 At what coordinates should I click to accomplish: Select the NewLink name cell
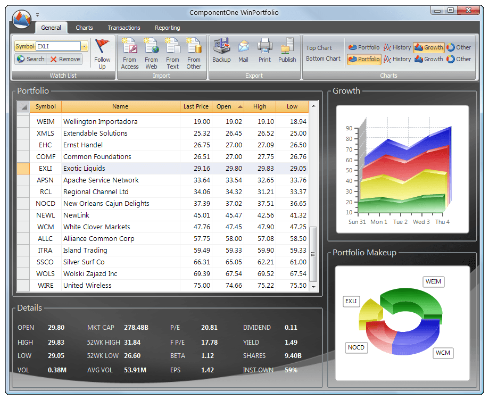click(121, 215)
